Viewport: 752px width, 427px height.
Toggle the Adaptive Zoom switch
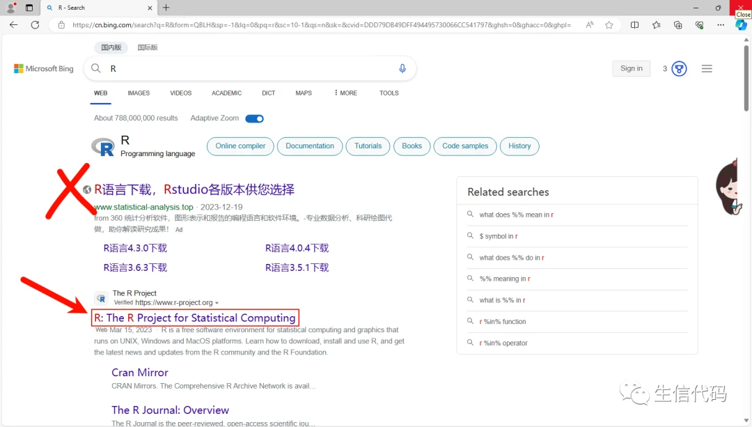(254, 118)
